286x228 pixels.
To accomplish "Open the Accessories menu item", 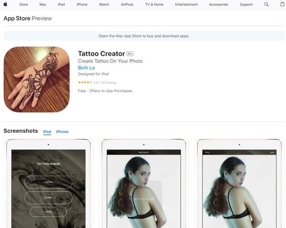I will pyautogui.click(x=218, y=5).
